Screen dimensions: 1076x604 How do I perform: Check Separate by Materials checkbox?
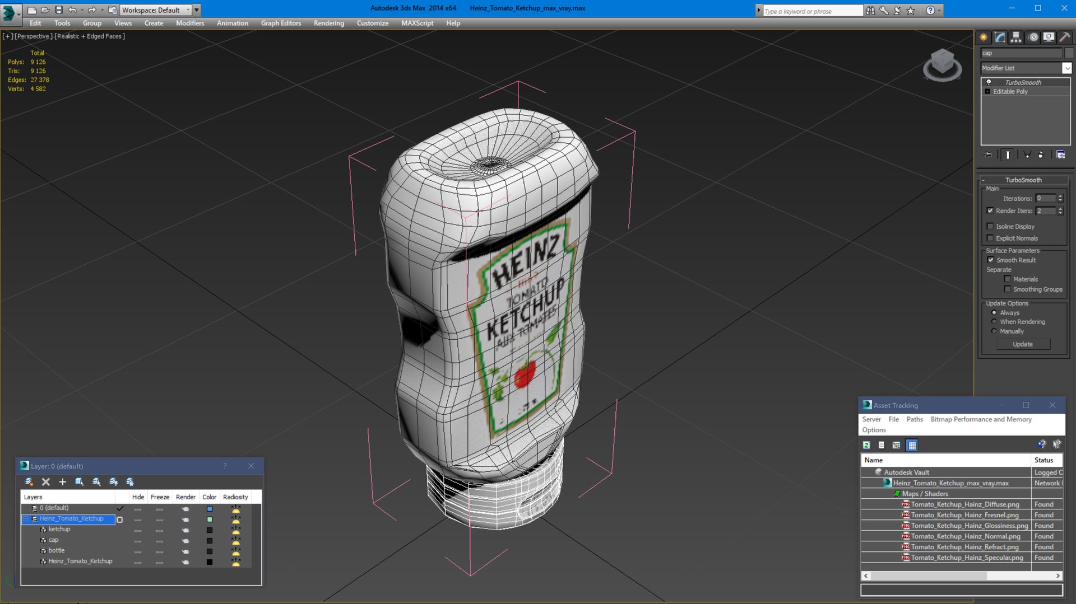1008,279
